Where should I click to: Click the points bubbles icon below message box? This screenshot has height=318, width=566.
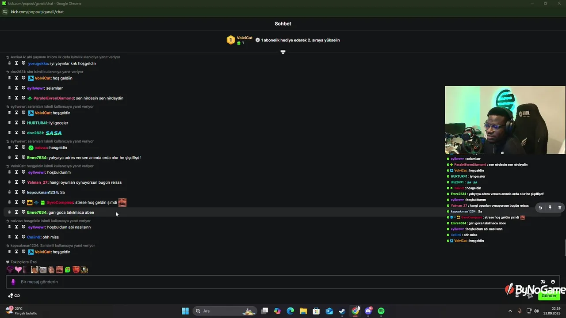[10, 296]
